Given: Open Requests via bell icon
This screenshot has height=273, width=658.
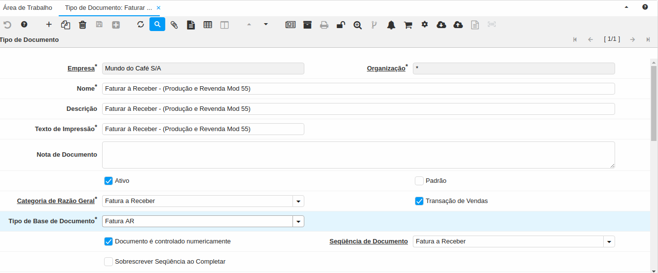Looking at the screenshot, I should [x=391, y=24].
